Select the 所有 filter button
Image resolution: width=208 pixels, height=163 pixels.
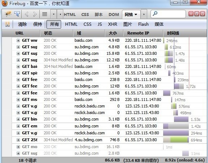coord(54,24)
